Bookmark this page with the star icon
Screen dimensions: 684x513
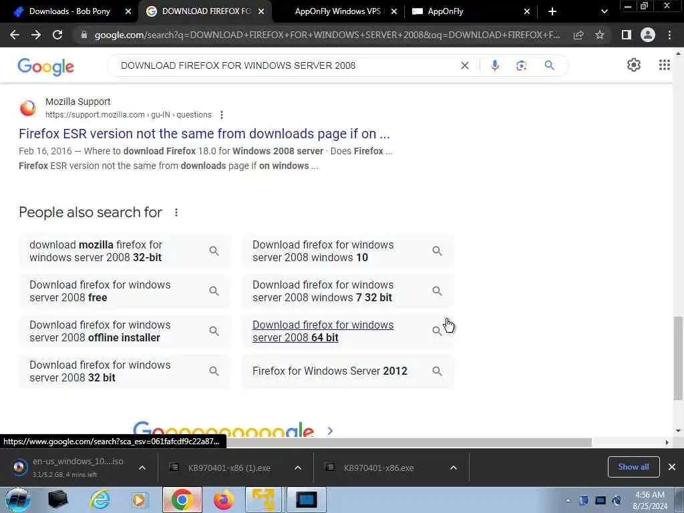click(x=600, y=35)
